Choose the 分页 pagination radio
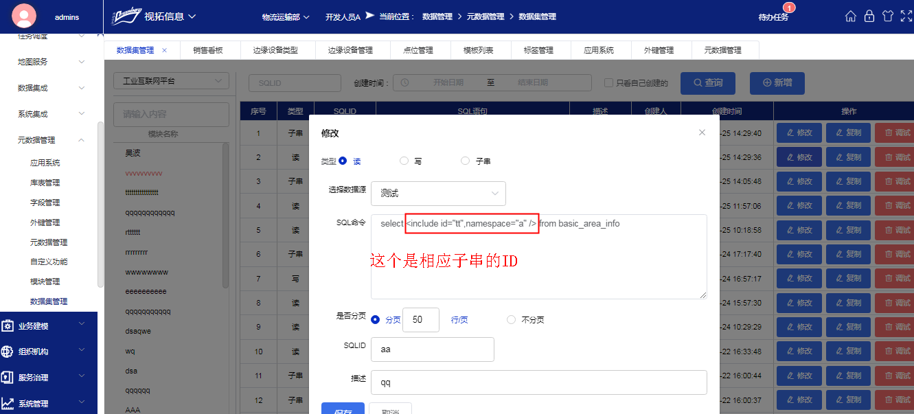Screen dimensions: 914x414 [x=375, y=319]
